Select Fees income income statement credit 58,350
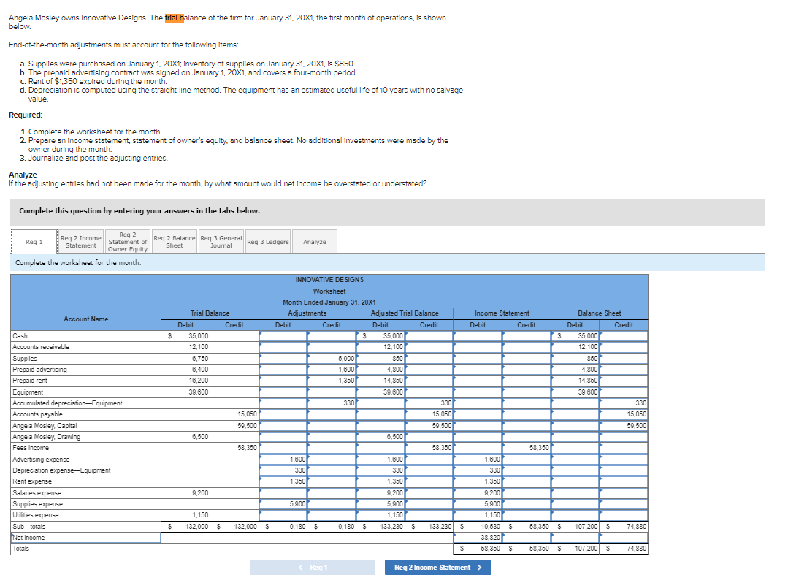Image resolution: width=788 pixels, height=583 pixels. (x=526, y=447)
